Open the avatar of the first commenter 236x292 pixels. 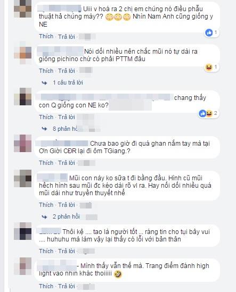tap(23, 9)
